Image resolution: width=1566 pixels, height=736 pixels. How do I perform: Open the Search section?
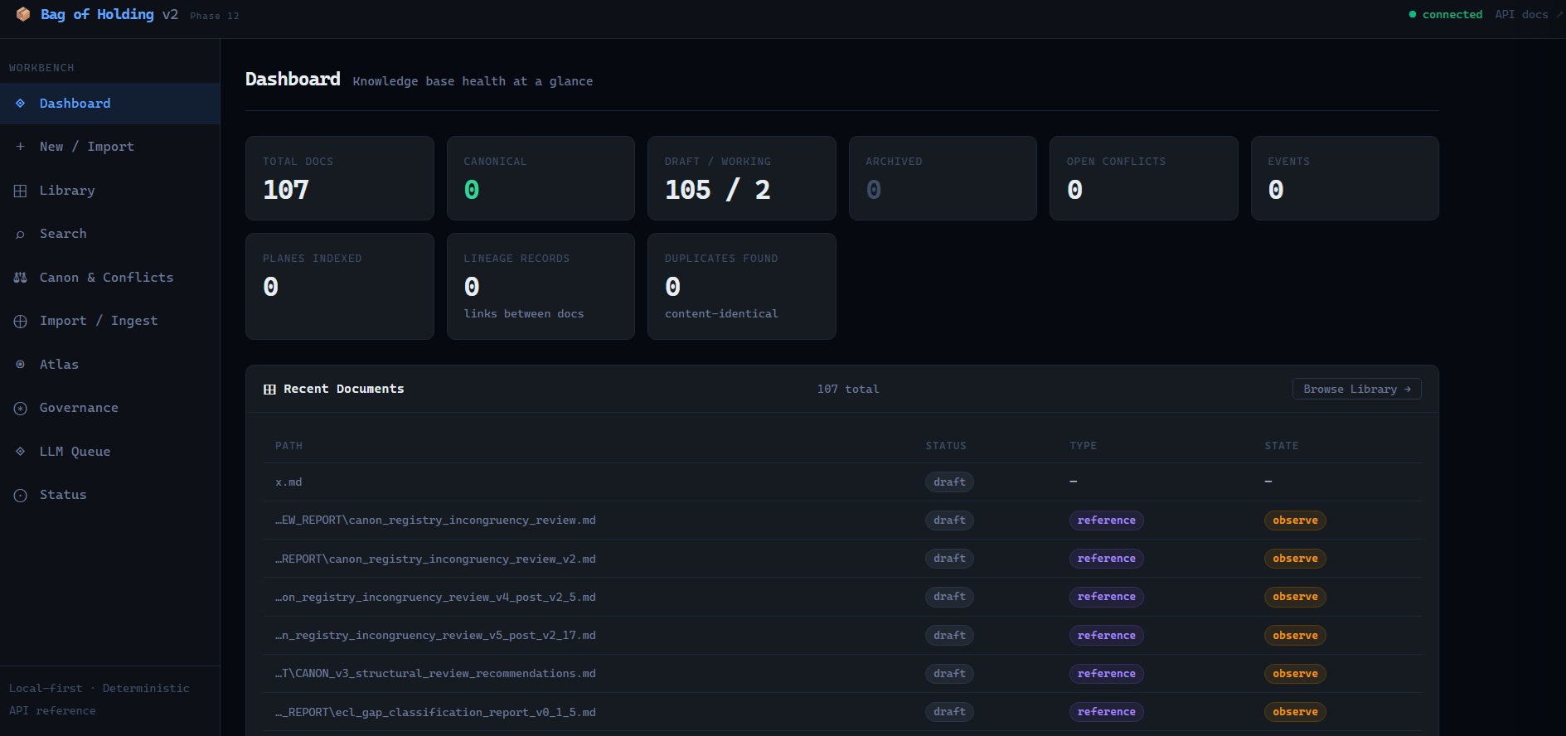(x=109, y=234)
